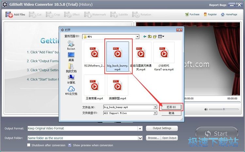This screenshot has height=152, width=245.
Task: Select big_buck_bunny.mp4 file
Action: click(x=118, y=56)
